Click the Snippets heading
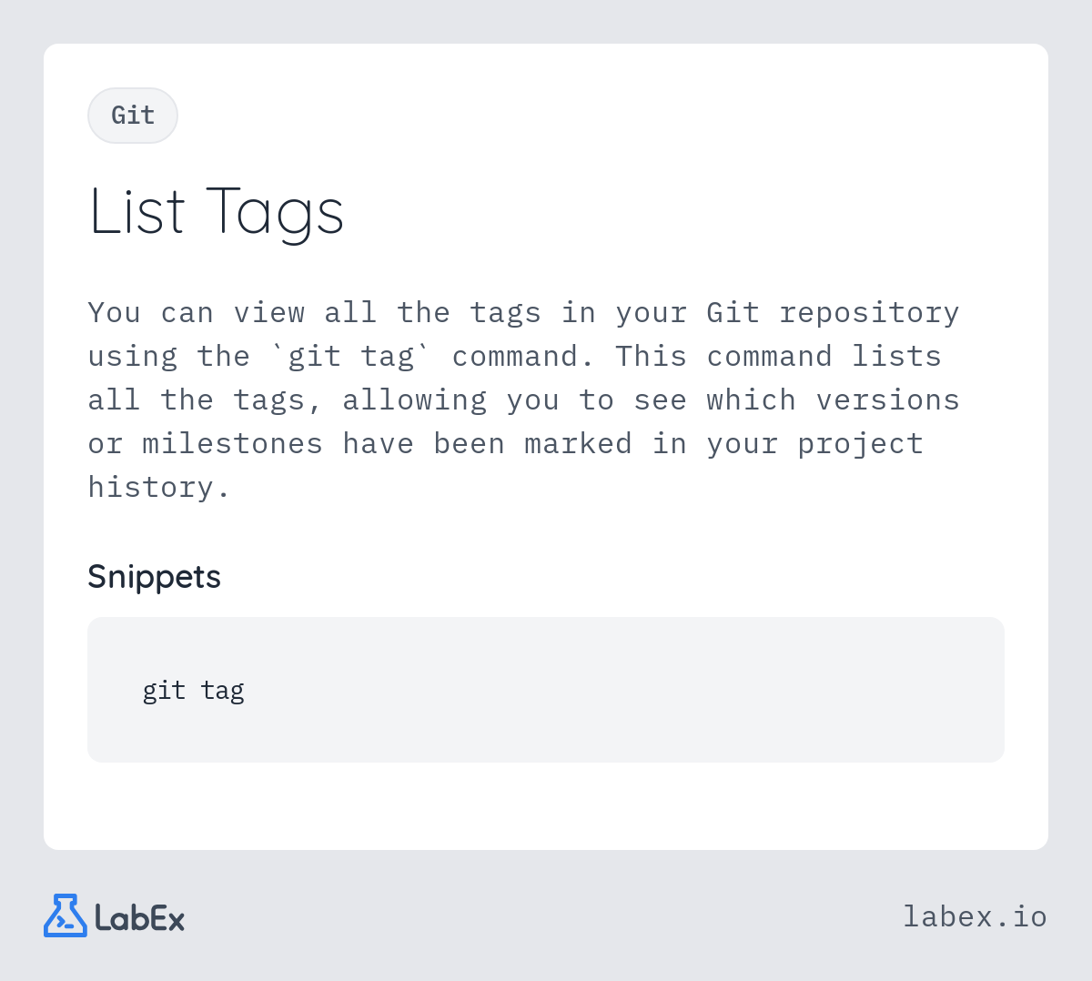The image size is (1092, 981). [154, 577]
